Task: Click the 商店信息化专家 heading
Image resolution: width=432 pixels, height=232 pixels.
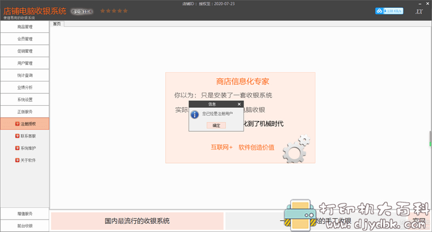Action: point(242,81)
